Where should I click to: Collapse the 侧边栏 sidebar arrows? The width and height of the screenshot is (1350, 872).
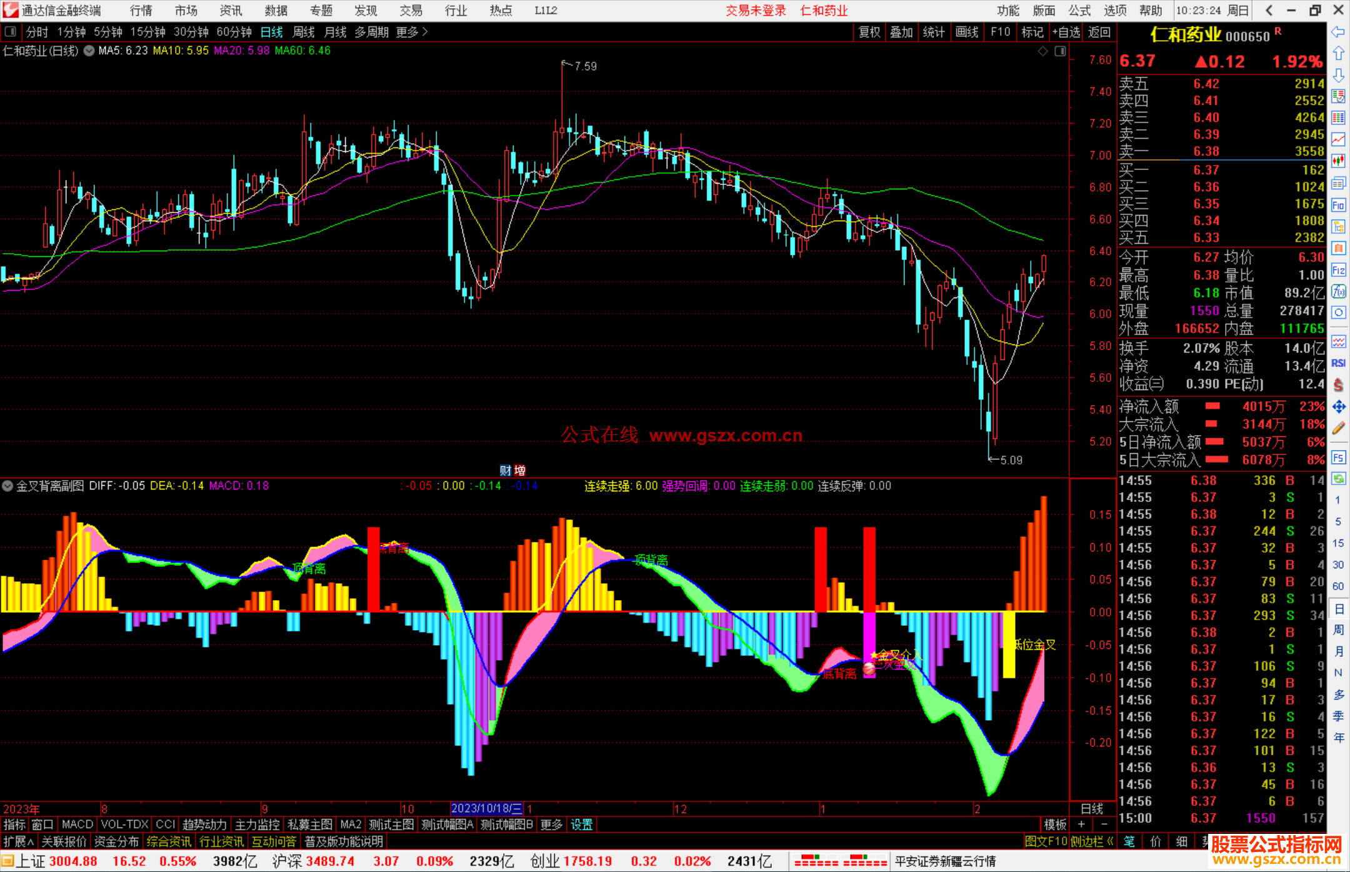tap(1110, 841)
